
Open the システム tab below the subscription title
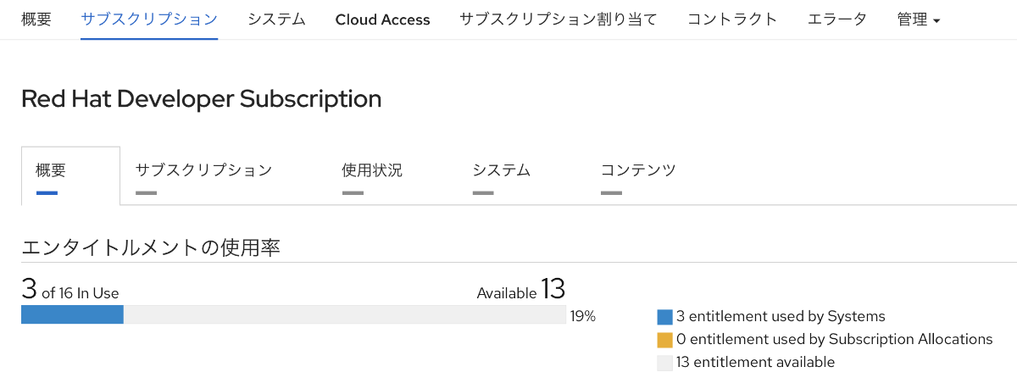coord(502,170)
